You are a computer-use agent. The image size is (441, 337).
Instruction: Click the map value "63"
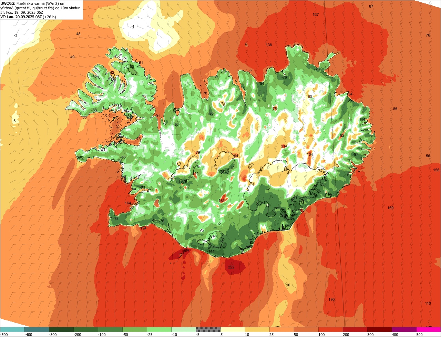[310, 96]
